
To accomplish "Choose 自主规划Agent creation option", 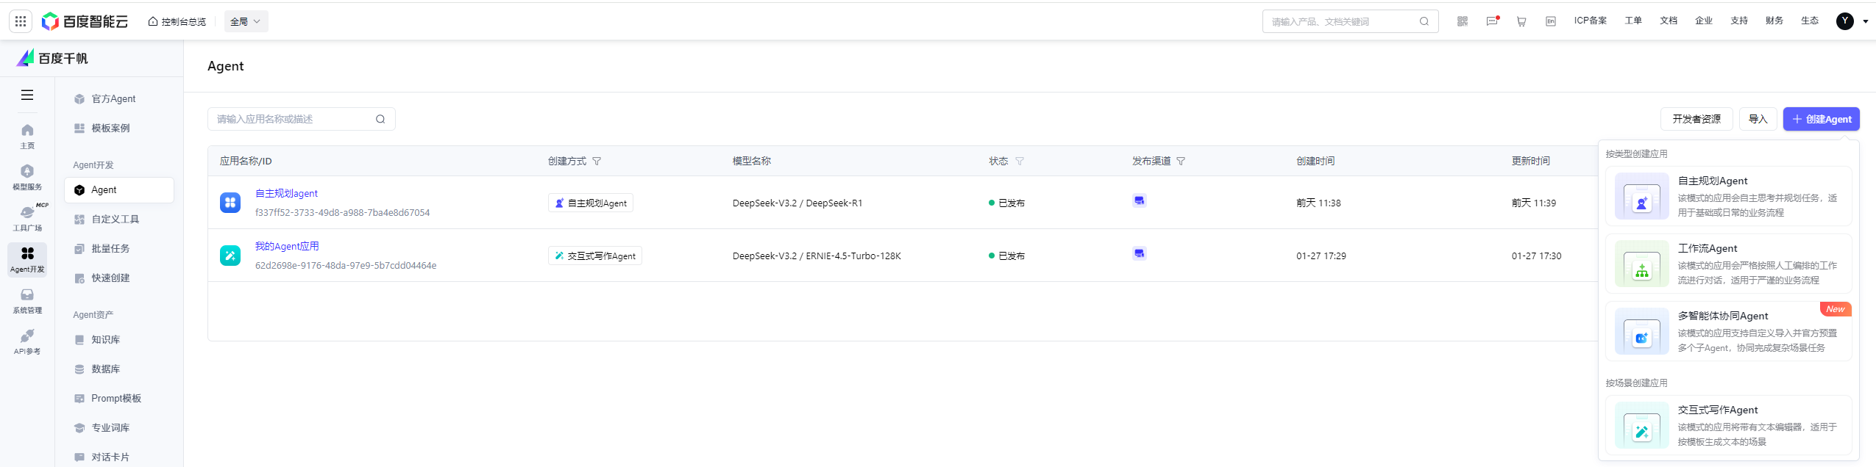I will coord(1728,196).
